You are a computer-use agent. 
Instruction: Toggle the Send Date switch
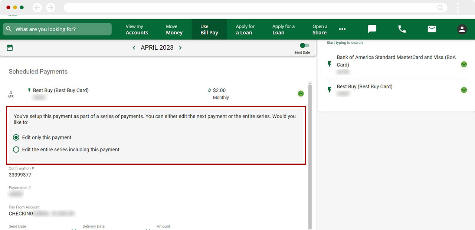click(x=304, y=45)
